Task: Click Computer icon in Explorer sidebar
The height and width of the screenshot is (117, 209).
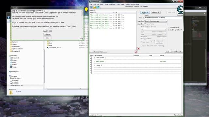Action: tap(10, 76)
